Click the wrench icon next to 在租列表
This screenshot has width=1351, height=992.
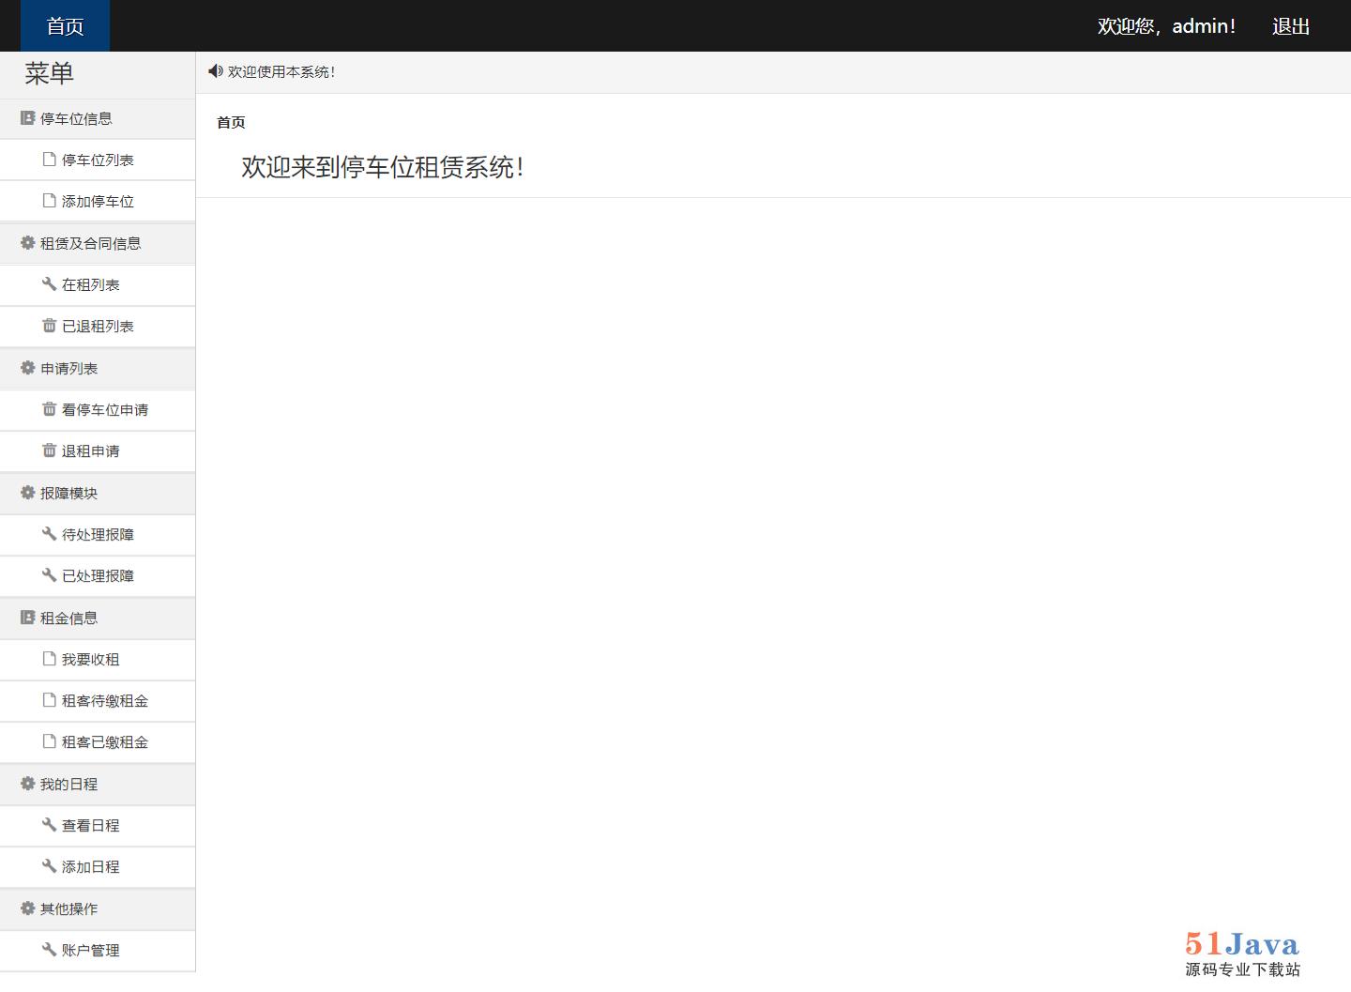point(49,284)
